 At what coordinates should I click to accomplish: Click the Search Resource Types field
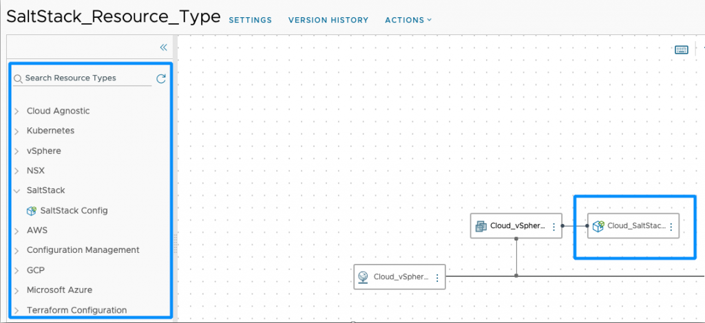(x=83, y=78)
